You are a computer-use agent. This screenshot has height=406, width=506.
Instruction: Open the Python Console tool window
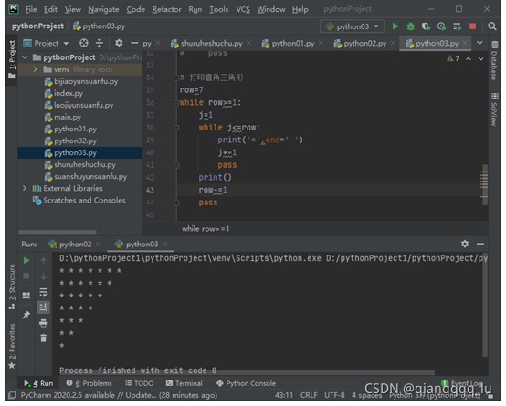246,383
